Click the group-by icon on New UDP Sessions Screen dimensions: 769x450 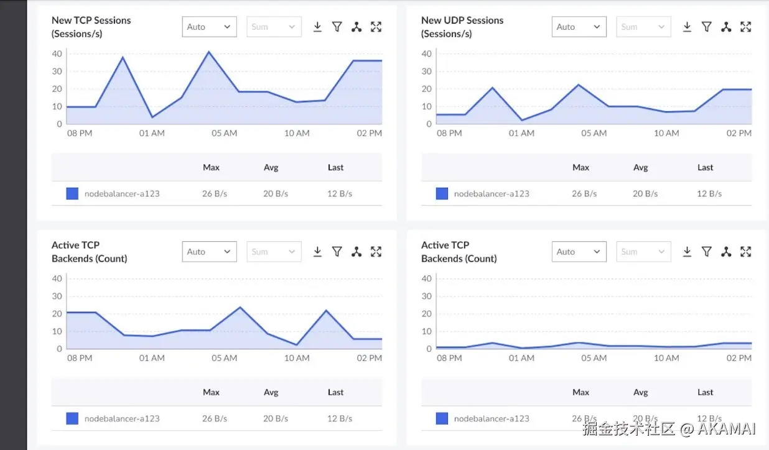click(x=726, y=27)
